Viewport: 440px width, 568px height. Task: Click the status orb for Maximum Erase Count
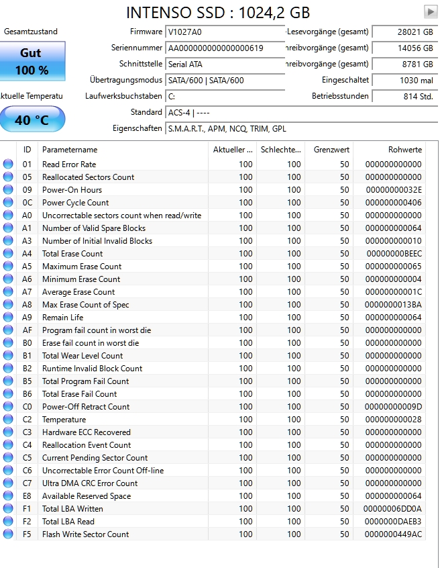pyautogui.click(x=8, y=267)
